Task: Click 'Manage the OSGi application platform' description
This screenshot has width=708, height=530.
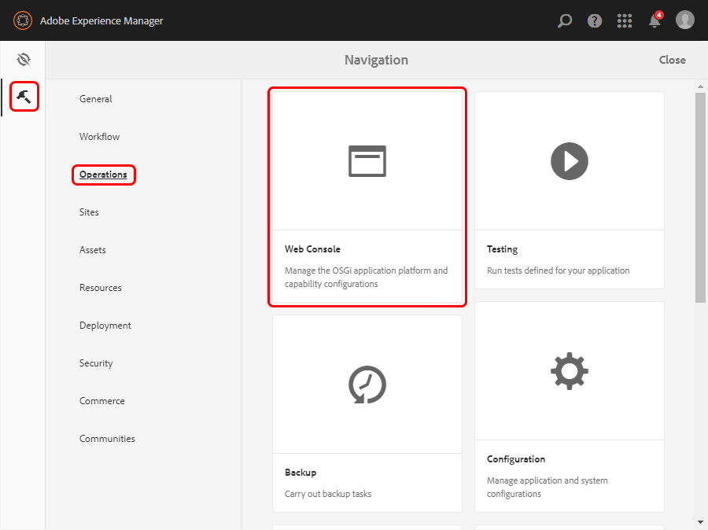Action: pos(366,278)
